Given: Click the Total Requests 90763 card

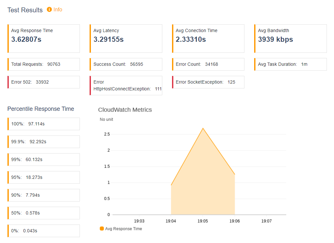Looking at the screenshot, I should coord(44,64).
